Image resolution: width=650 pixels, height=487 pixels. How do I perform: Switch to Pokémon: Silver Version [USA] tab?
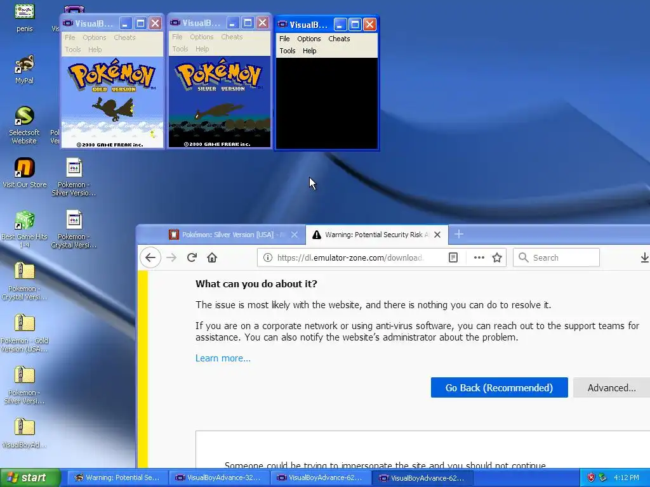click(x=234, y=235)
